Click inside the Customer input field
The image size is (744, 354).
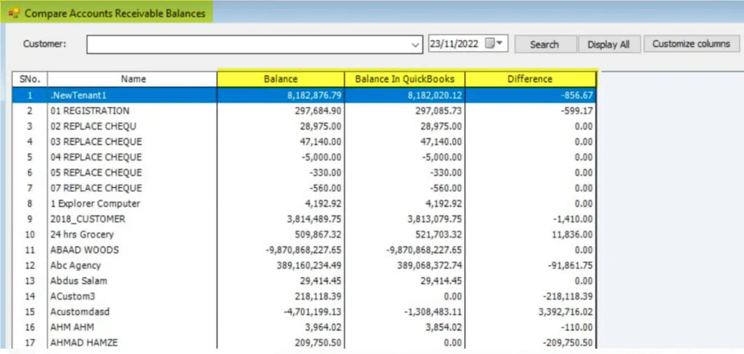[x=247, y=45]
